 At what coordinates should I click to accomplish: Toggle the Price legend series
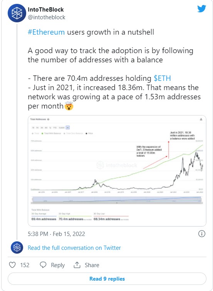89,133
